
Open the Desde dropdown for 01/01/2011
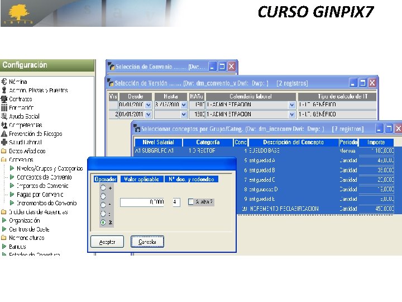148,115
